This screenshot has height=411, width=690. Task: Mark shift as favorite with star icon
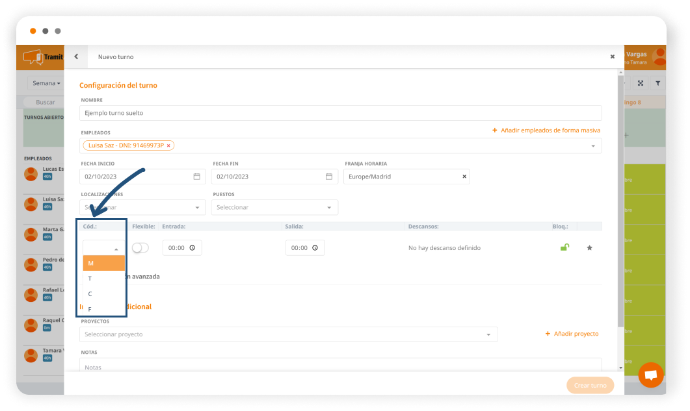(x=589, y=248)
